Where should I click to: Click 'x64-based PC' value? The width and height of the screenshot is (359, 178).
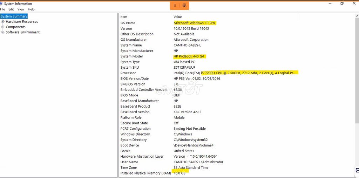(x=184, y=62)
